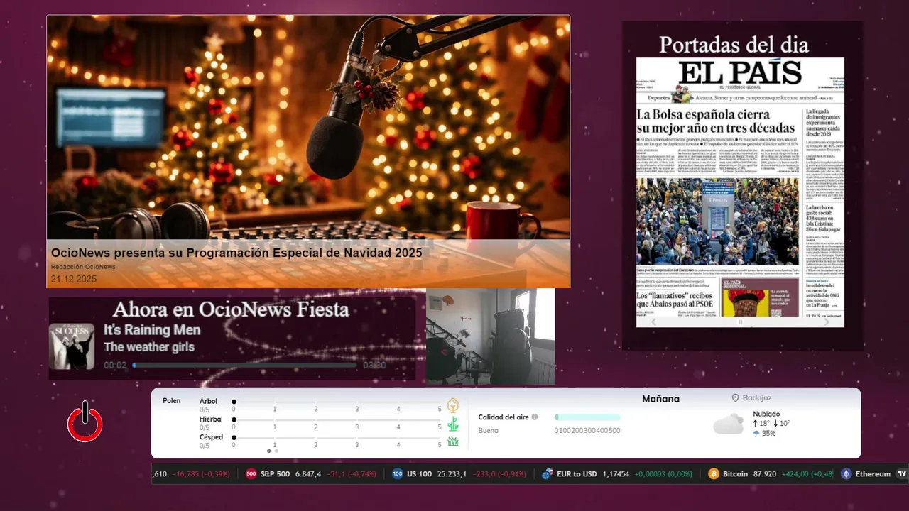Click the It's Raining Men album cover

(72, 346)
